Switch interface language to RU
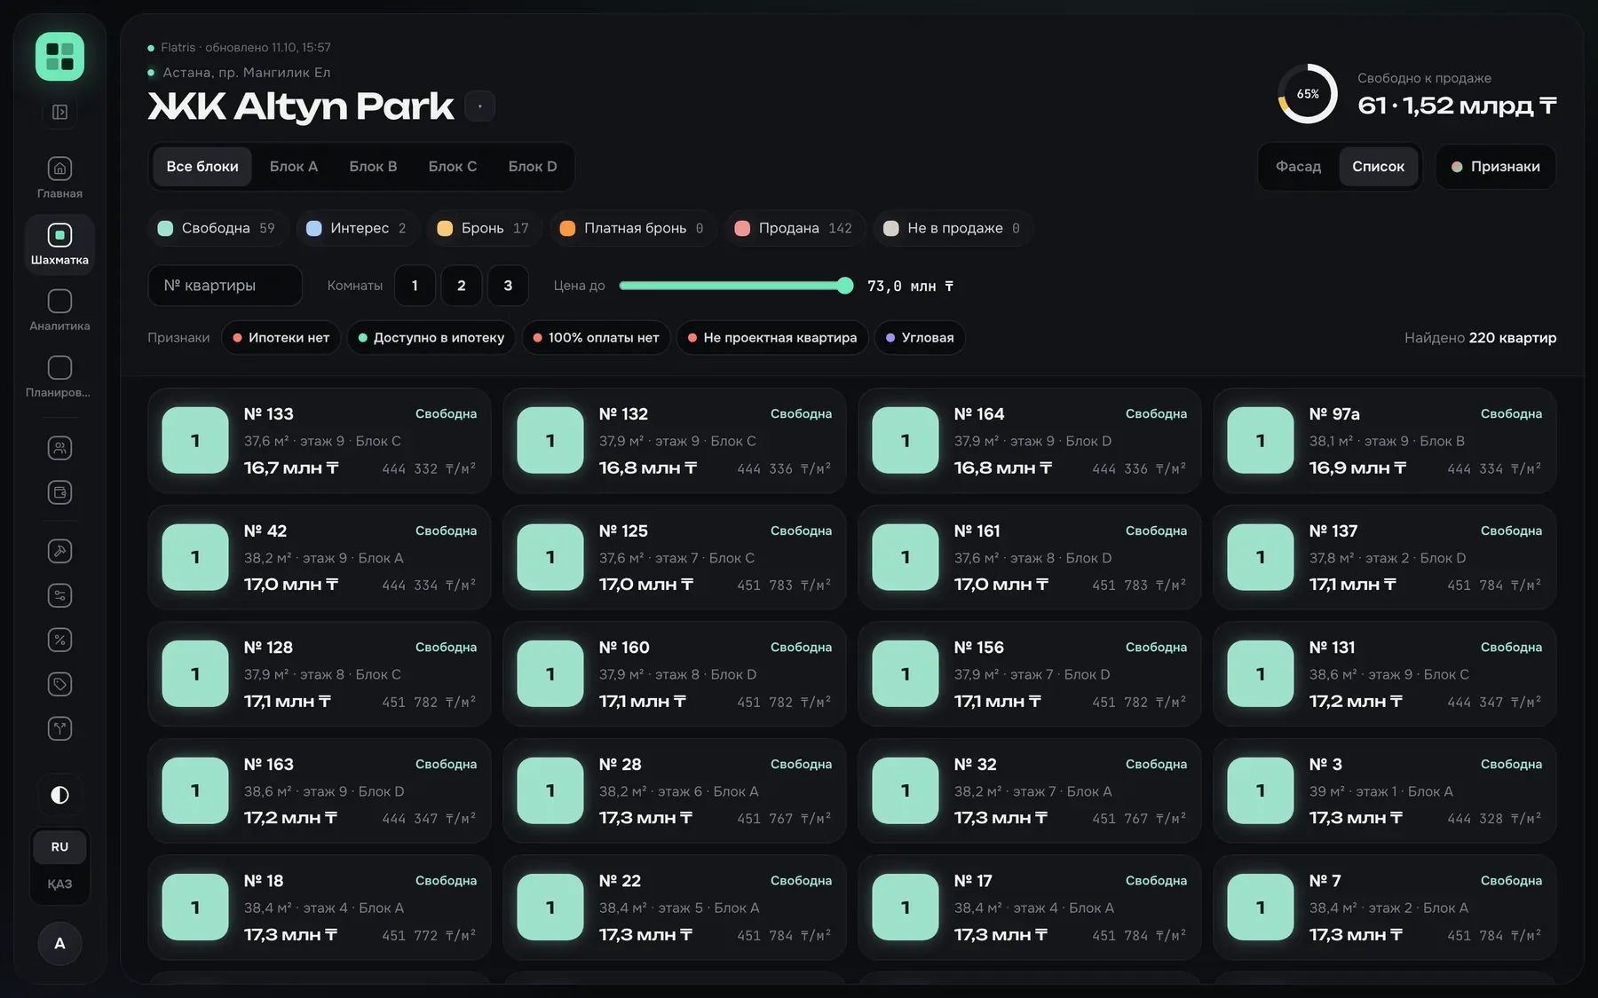The height and width of the screenshot is (998, 1598). tap(59, 847)
